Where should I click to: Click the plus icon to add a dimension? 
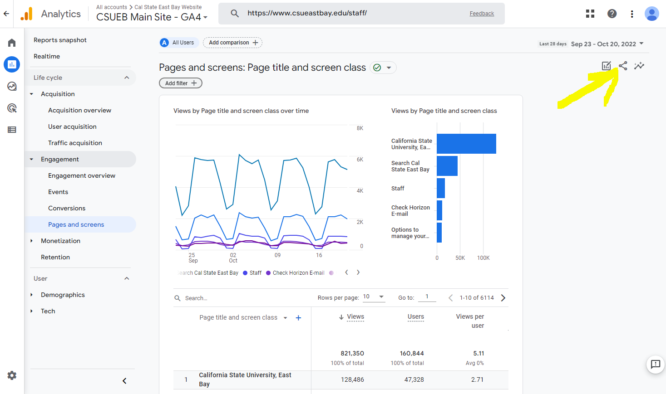[298, 318]
